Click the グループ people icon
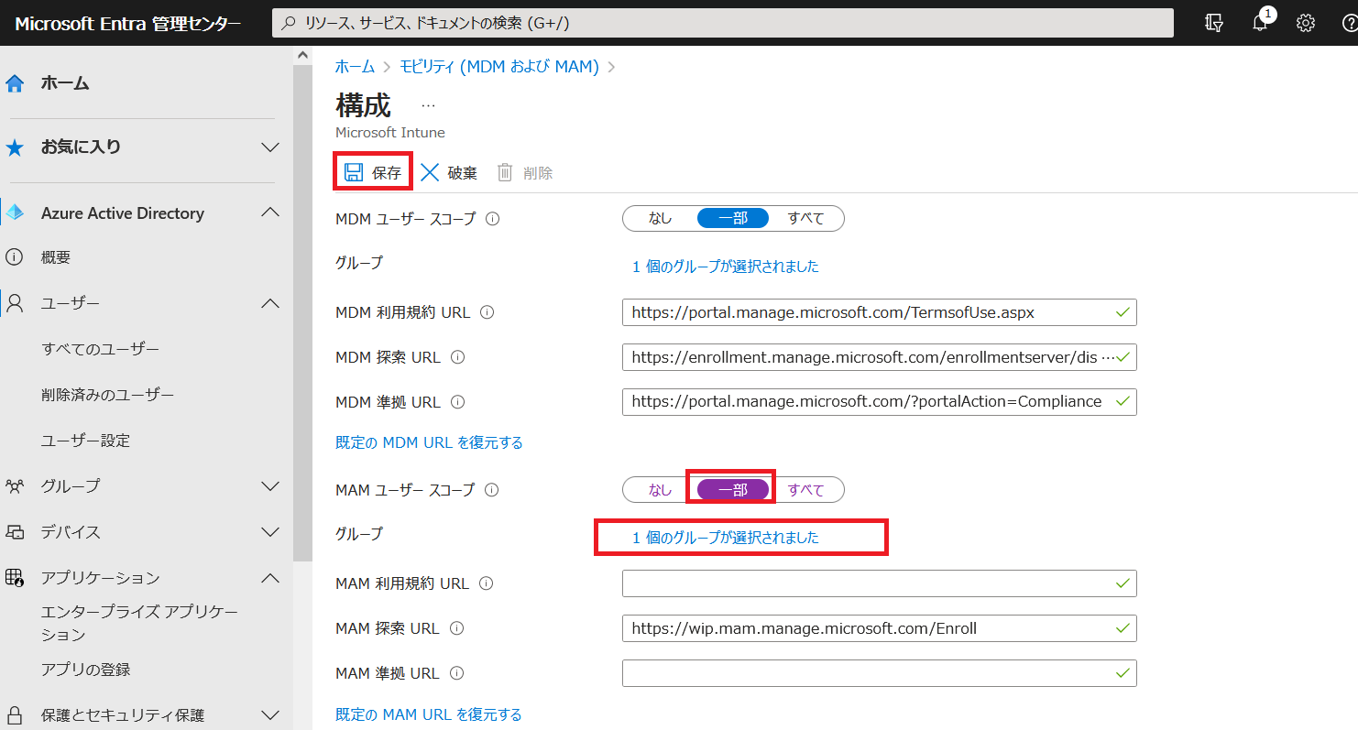Viewport: 1358px width, 730px height. (15, 486)
